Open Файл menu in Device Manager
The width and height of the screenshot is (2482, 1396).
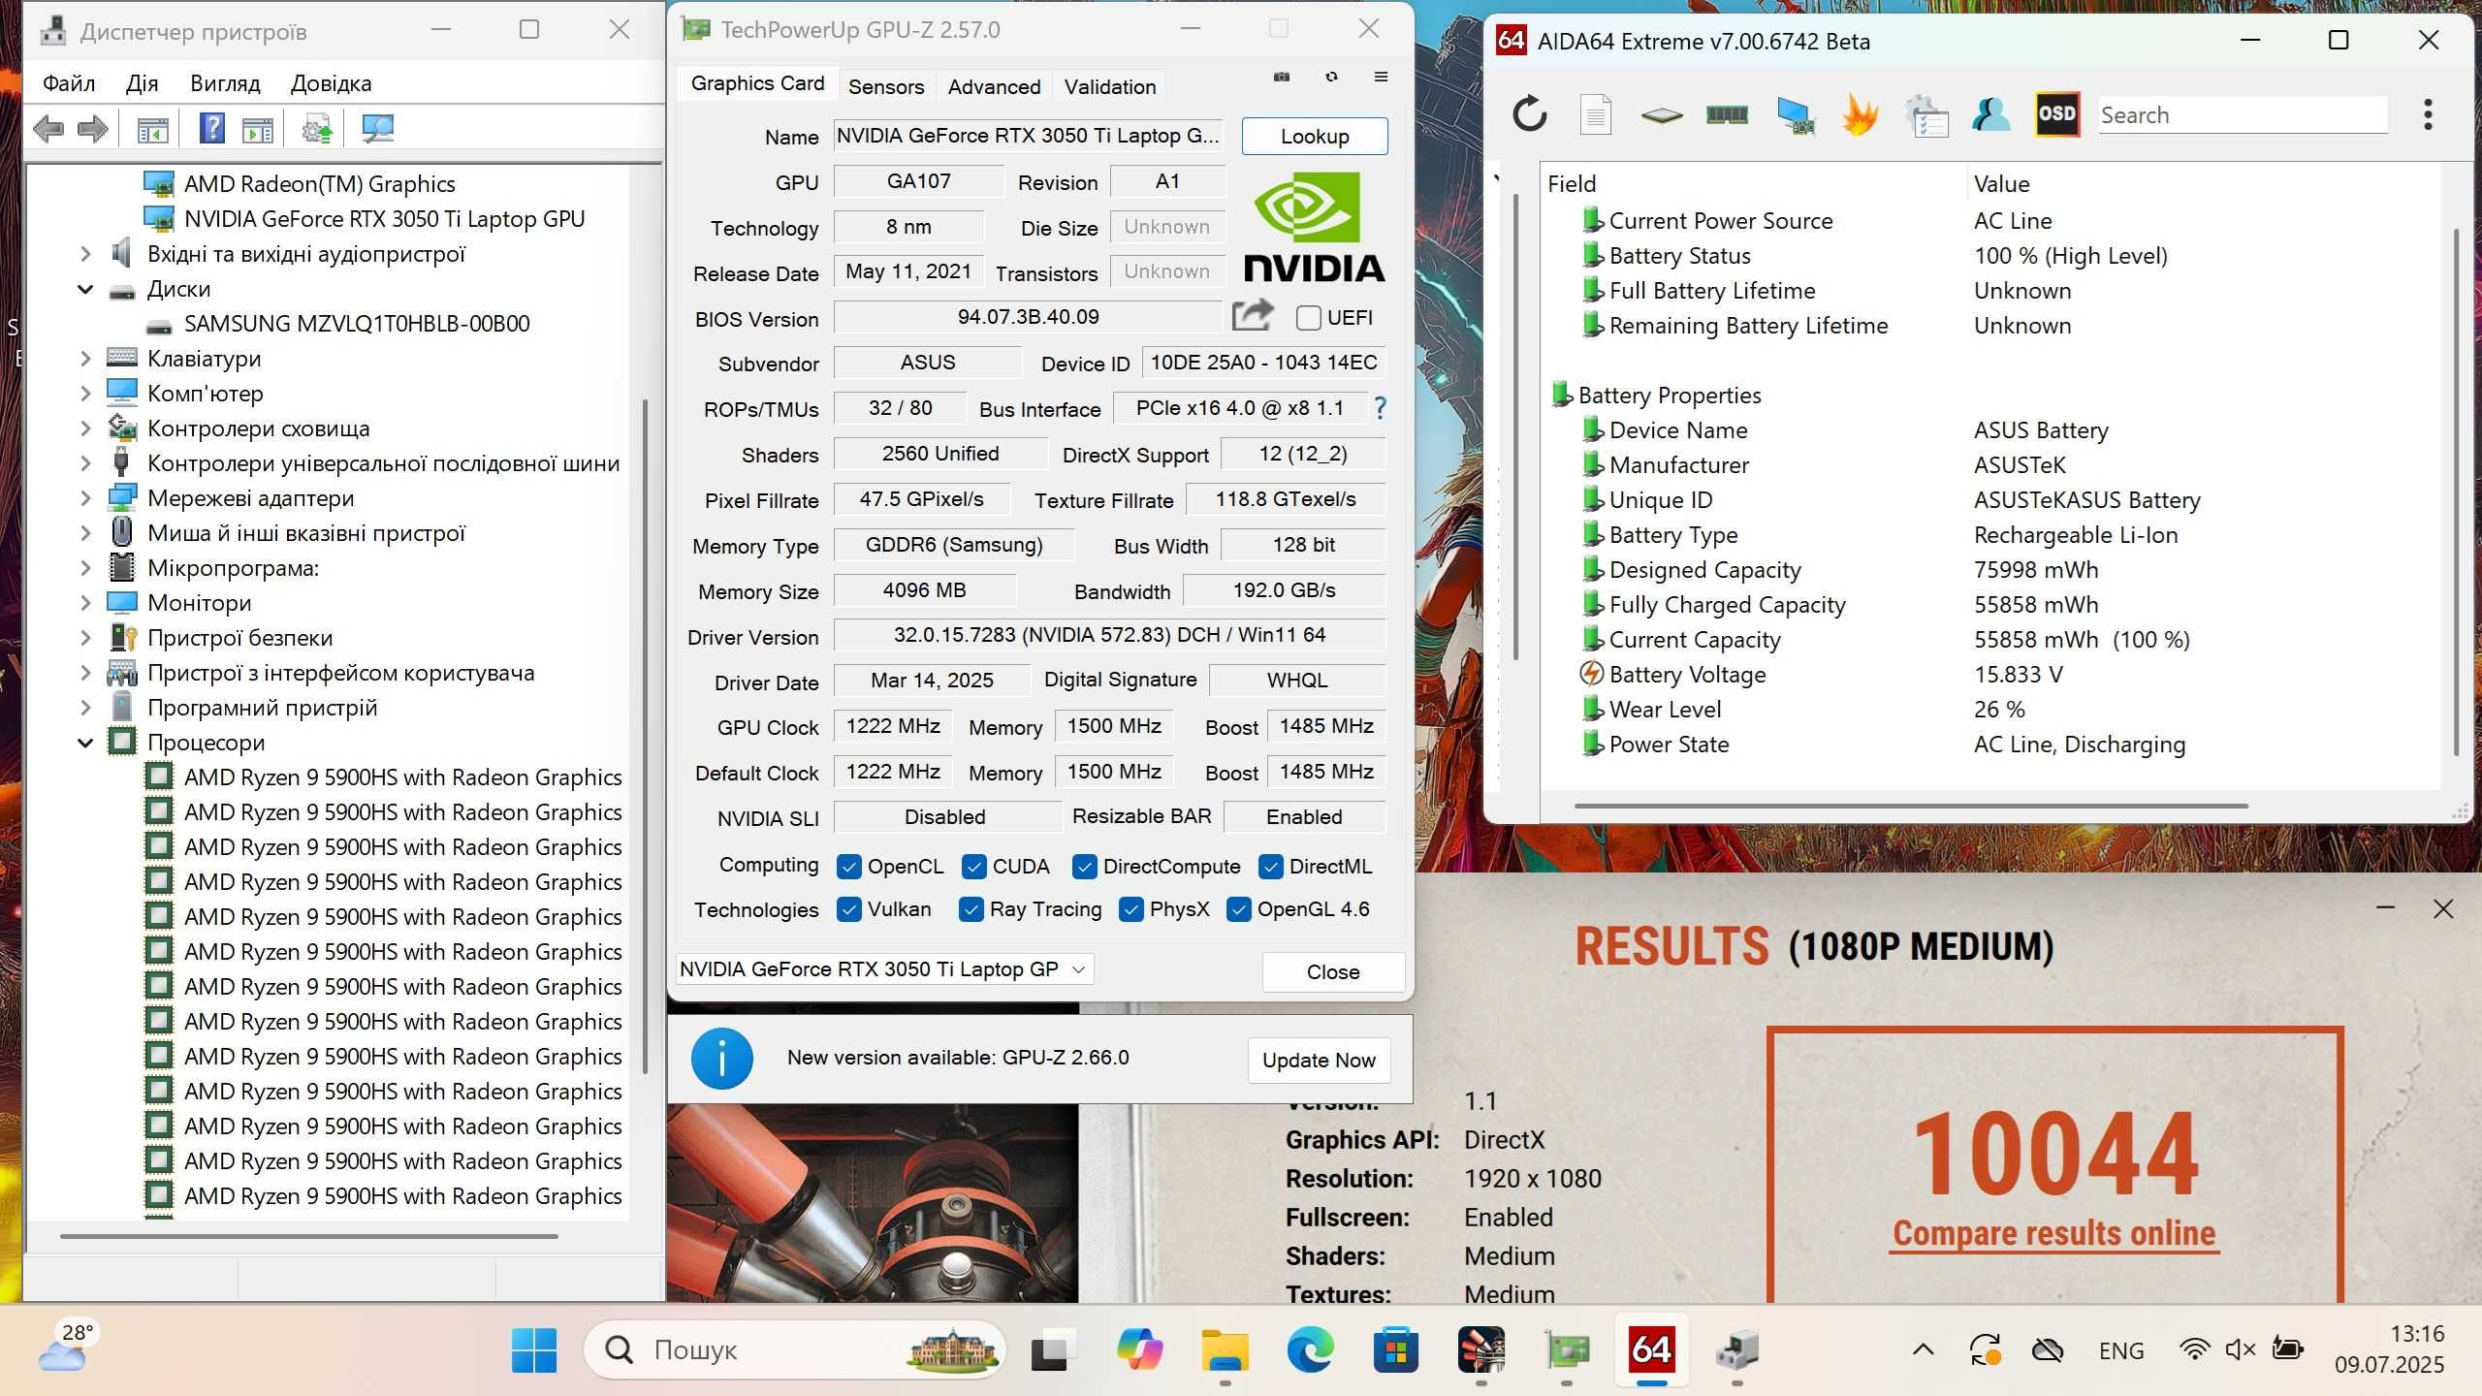coord(69,83)
